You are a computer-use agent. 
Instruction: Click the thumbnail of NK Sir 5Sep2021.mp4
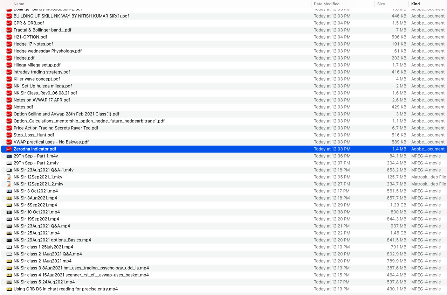click(x=9, y=205)
